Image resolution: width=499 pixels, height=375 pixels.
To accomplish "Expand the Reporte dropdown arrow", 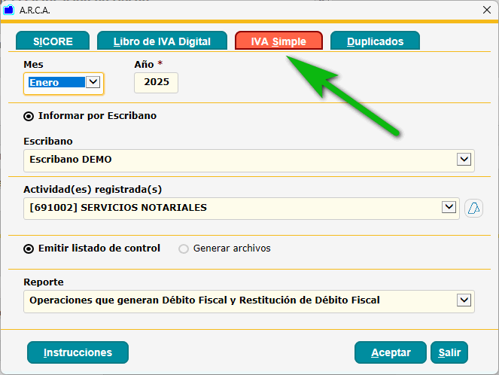I will pos(464,300).
